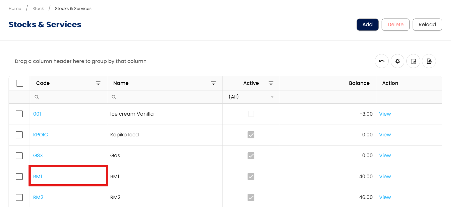The width and height of the screenshot is (451, 207).
Task: Open grid settings with the gear icon
Action: click(398, 61)
